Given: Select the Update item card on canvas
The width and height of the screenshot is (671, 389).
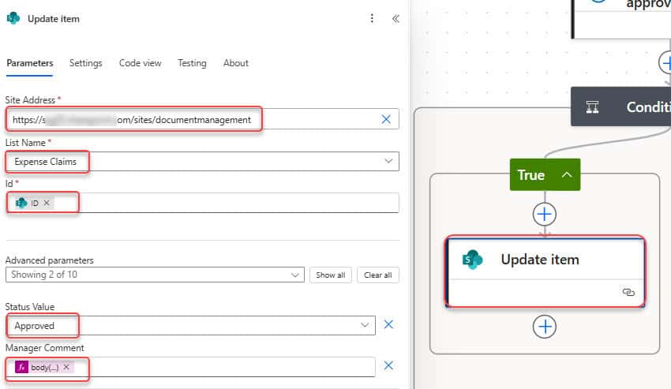Looking at the screenshot, I should [x=545, y=271].
